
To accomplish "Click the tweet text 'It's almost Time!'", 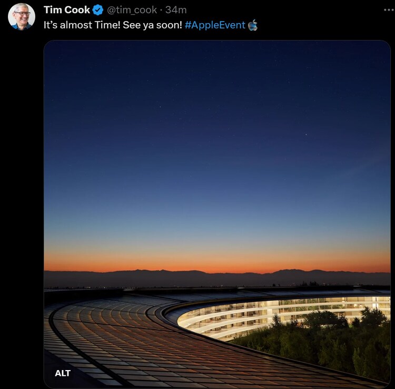I will coord(82,25).
